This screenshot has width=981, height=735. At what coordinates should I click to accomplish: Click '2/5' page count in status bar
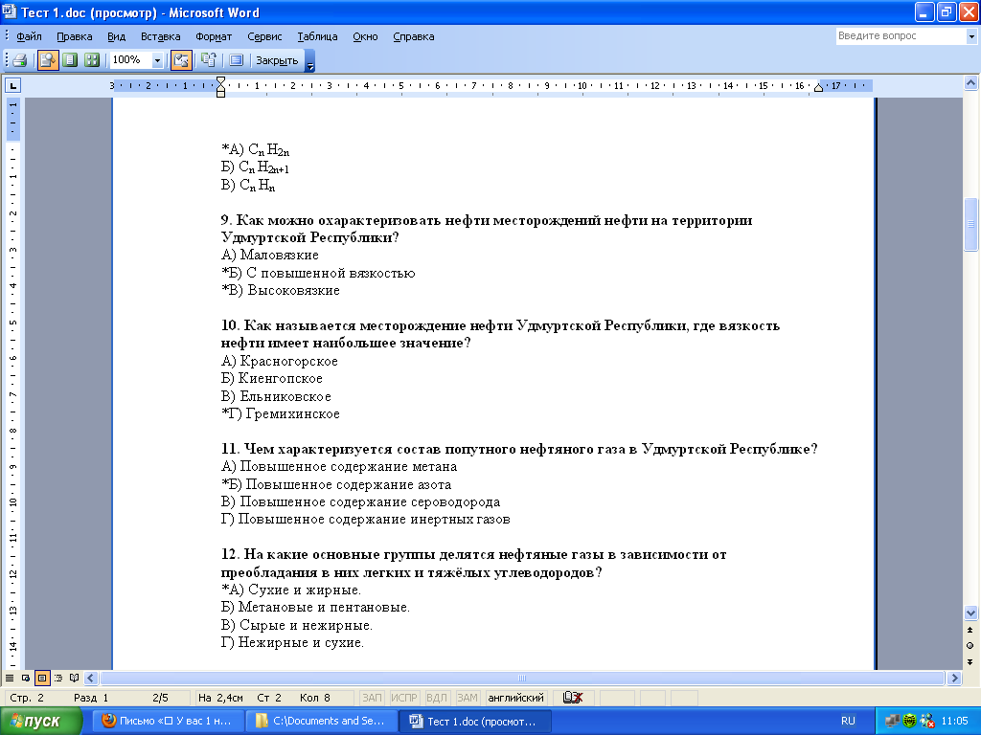[160, 698]
